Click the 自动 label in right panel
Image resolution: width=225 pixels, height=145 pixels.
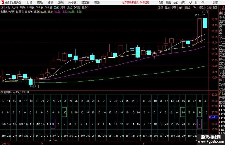click(x=222, y=94)
